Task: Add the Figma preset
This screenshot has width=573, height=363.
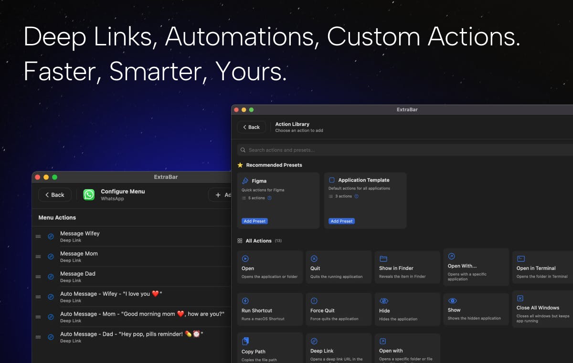Action: (255, 221)
